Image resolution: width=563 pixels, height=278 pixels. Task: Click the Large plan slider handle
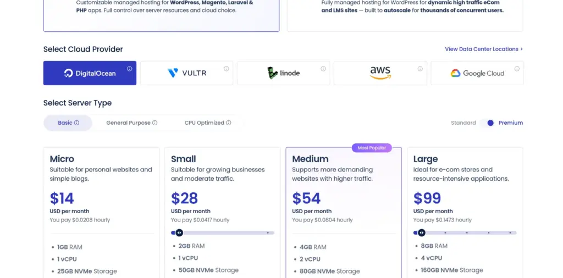point(422,233)
